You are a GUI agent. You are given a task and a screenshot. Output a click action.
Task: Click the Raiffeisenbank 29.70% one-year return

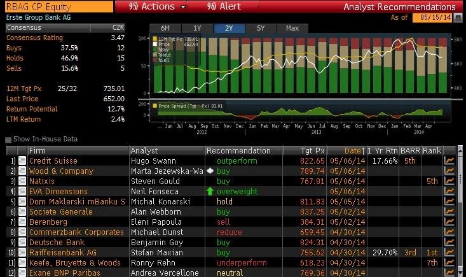pos(385,252)
